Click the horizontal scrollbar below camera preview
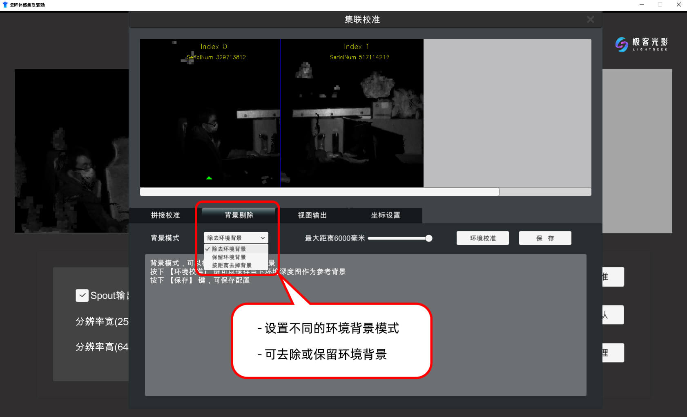 319,192
